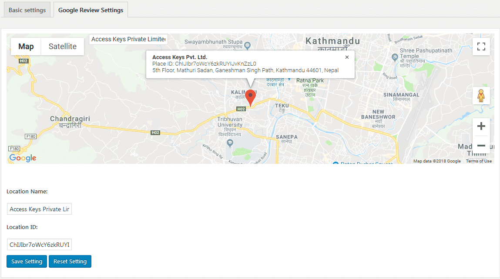Viewport: 500px width, 279px height.
Task: Click the Shree Pashupatinath Temple landmark icon
Action: [395, 57]
